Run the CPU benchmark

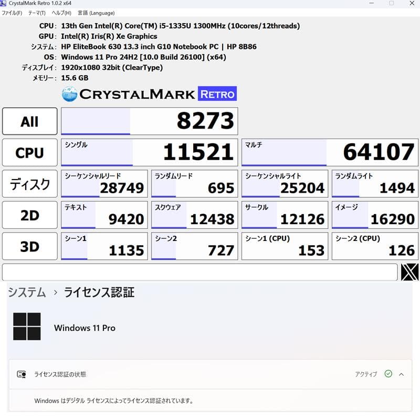coord(29,152)
